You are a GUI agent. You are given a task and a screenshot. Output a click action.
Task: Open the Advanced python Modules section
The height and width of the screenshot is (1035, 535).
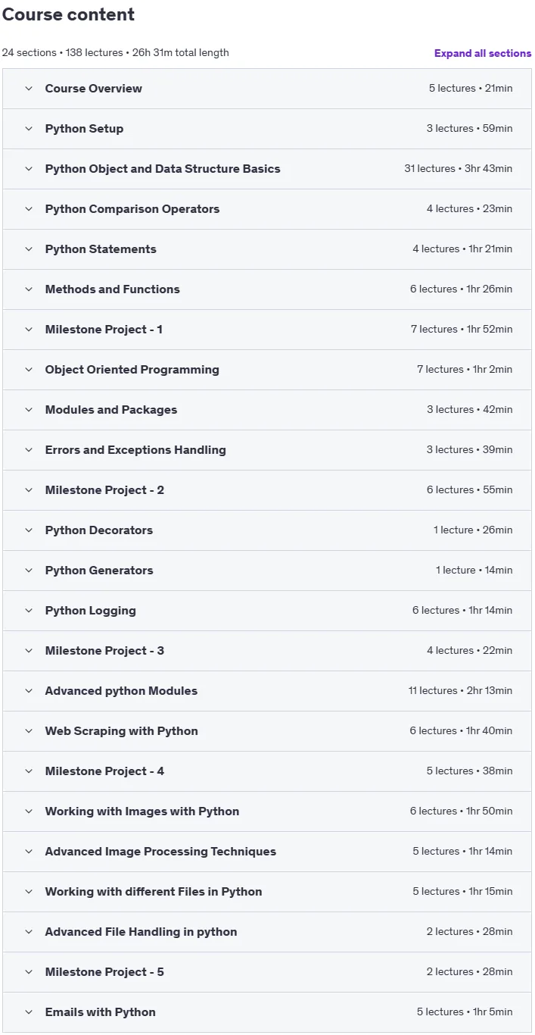click(267, 691)
